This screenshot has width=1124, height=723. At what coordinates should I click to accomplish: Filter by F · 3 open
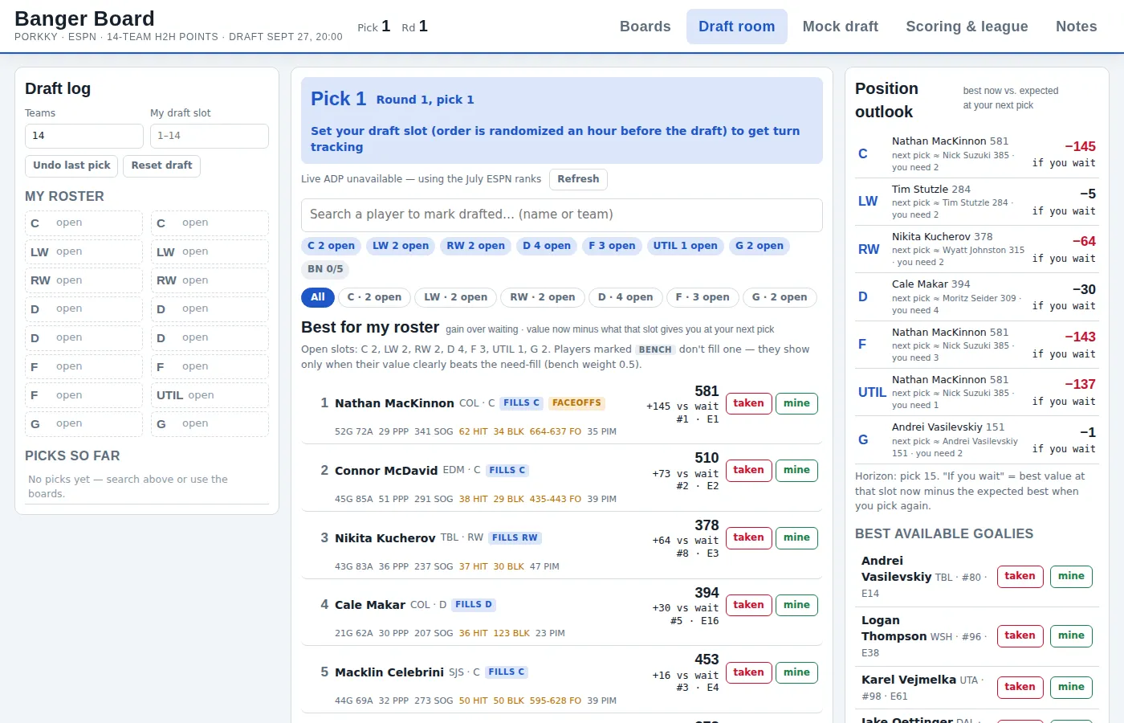click(702, 297)
